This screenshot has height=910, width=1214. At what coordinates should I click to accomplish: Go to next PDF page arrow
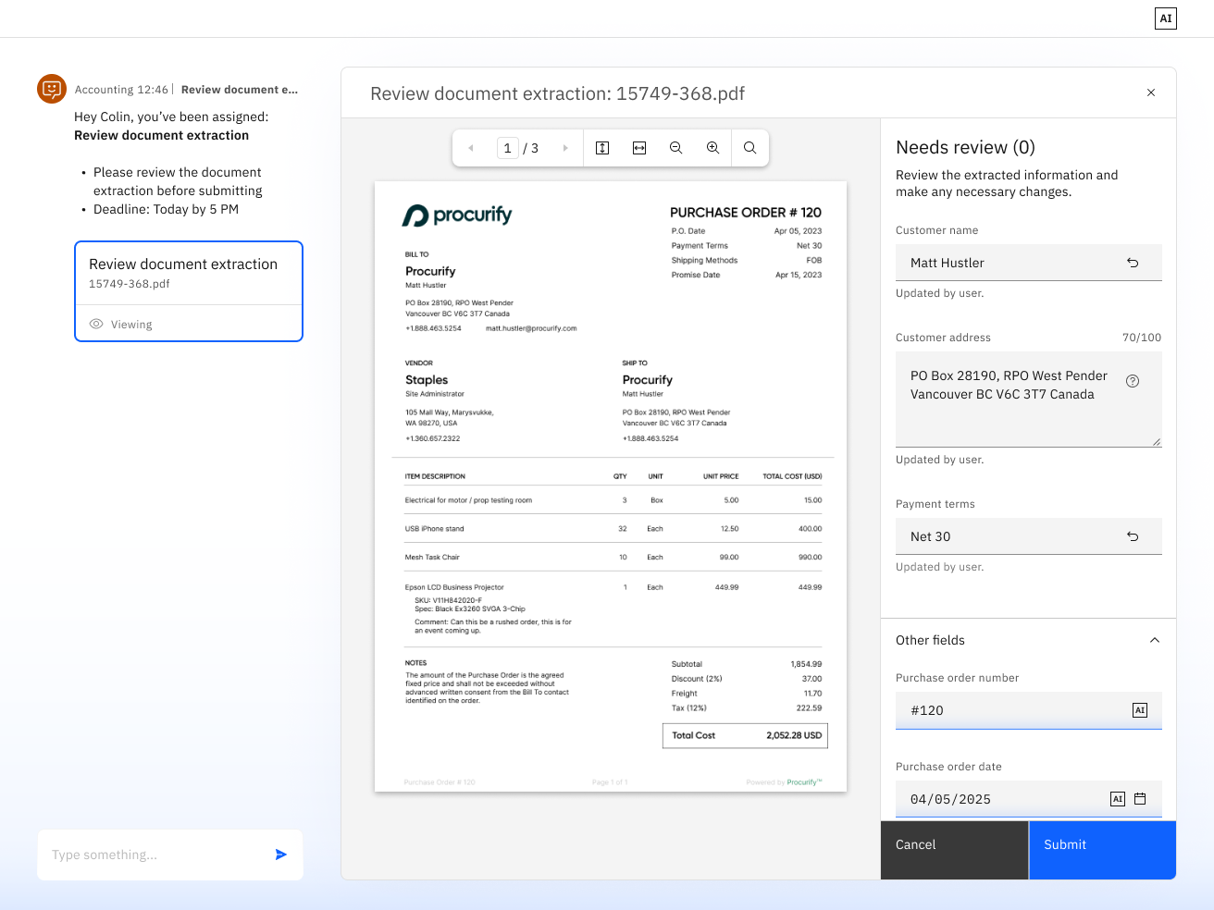click(565, 148)
